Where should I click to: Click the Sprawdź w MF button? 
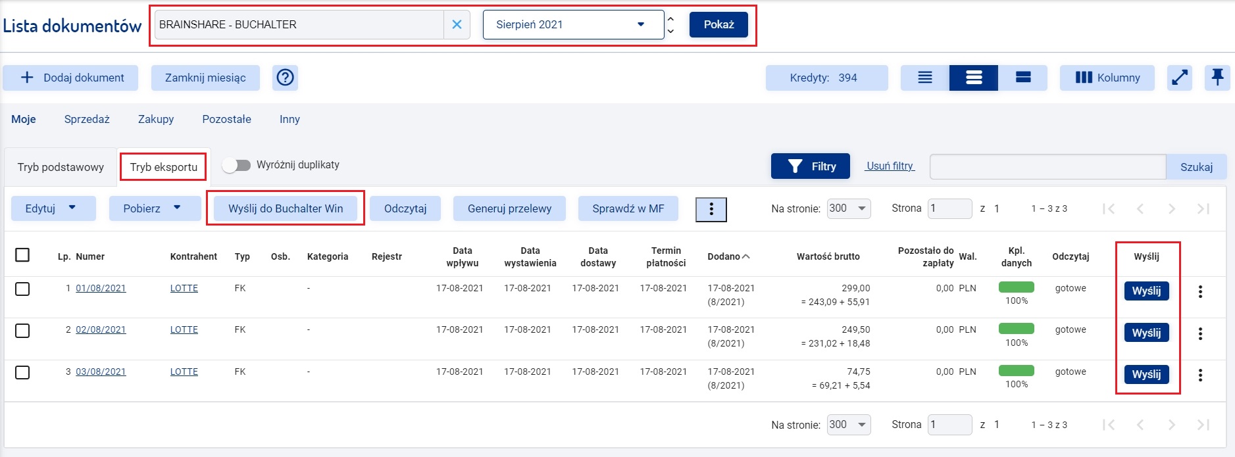pyautogui.click(x=628, y=208)
